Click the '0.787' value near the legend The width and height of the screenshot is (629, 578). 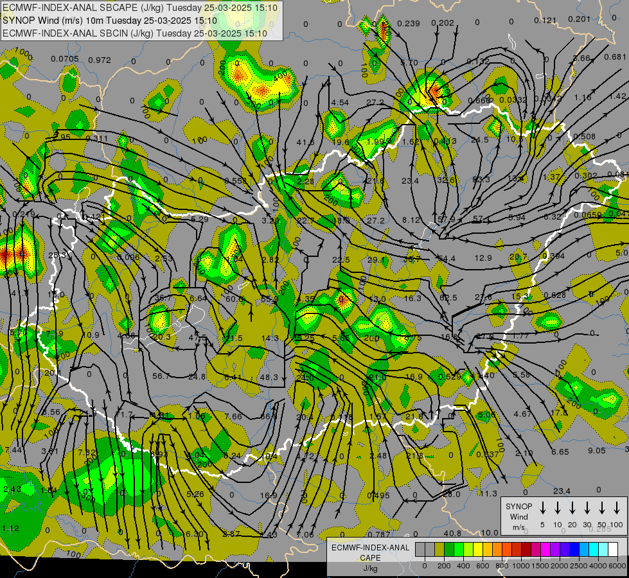[x=378, y=534]
